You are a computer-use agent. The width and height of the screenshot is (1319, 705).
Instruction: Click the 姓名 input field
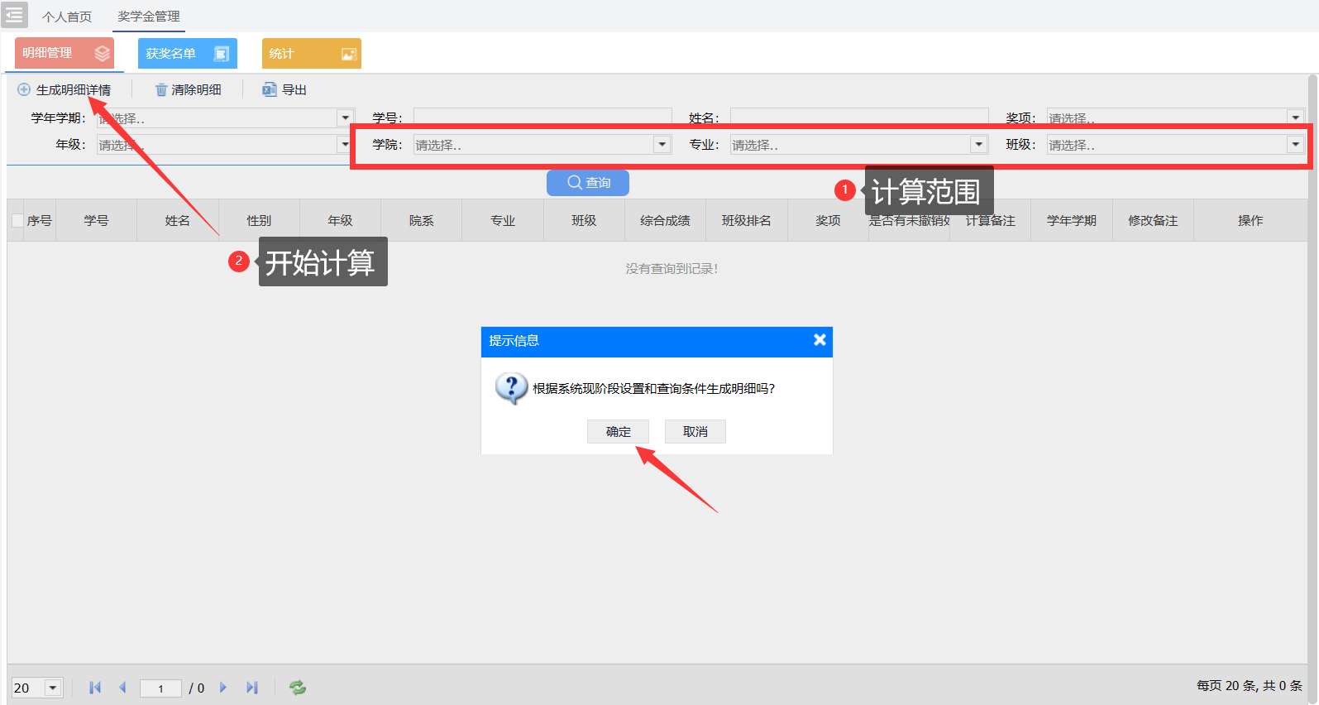[858, 117]
